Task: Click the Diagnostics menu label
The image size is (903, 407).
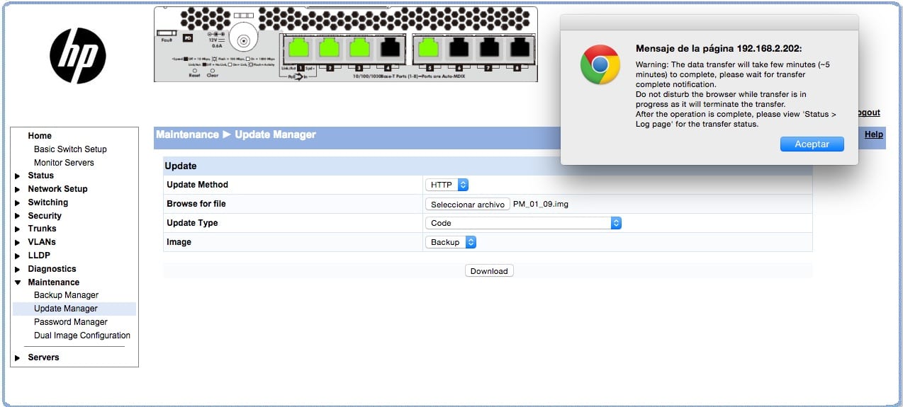Action: tap(52, 269)
